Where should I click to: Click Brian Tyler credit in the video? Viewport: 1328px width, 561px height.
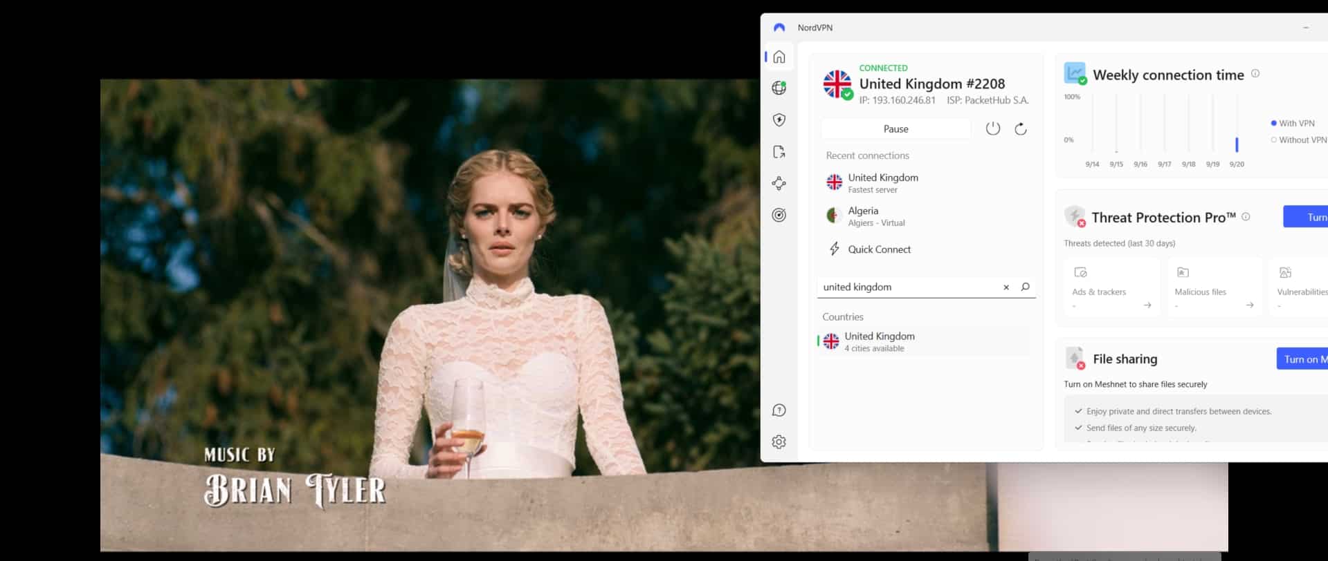295,491
